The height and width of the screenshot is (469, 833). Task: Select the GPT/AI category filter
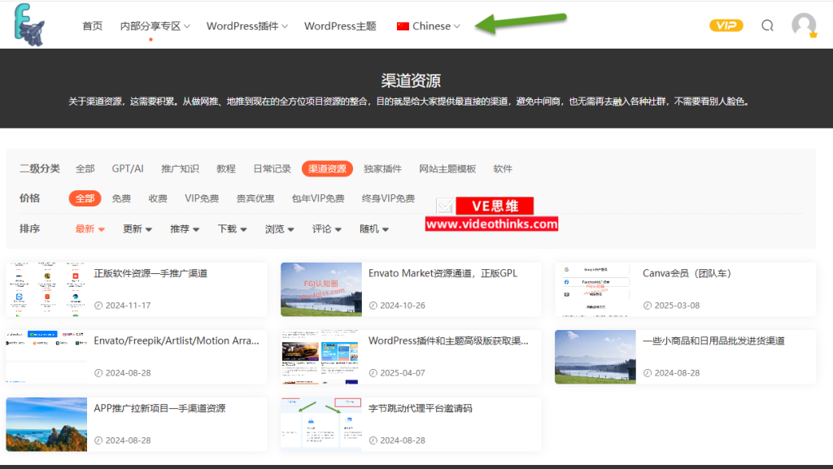128,169
